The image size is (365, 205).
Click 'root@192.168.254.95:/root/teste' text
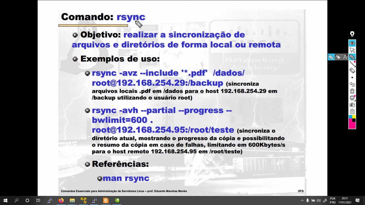[163, 130]
